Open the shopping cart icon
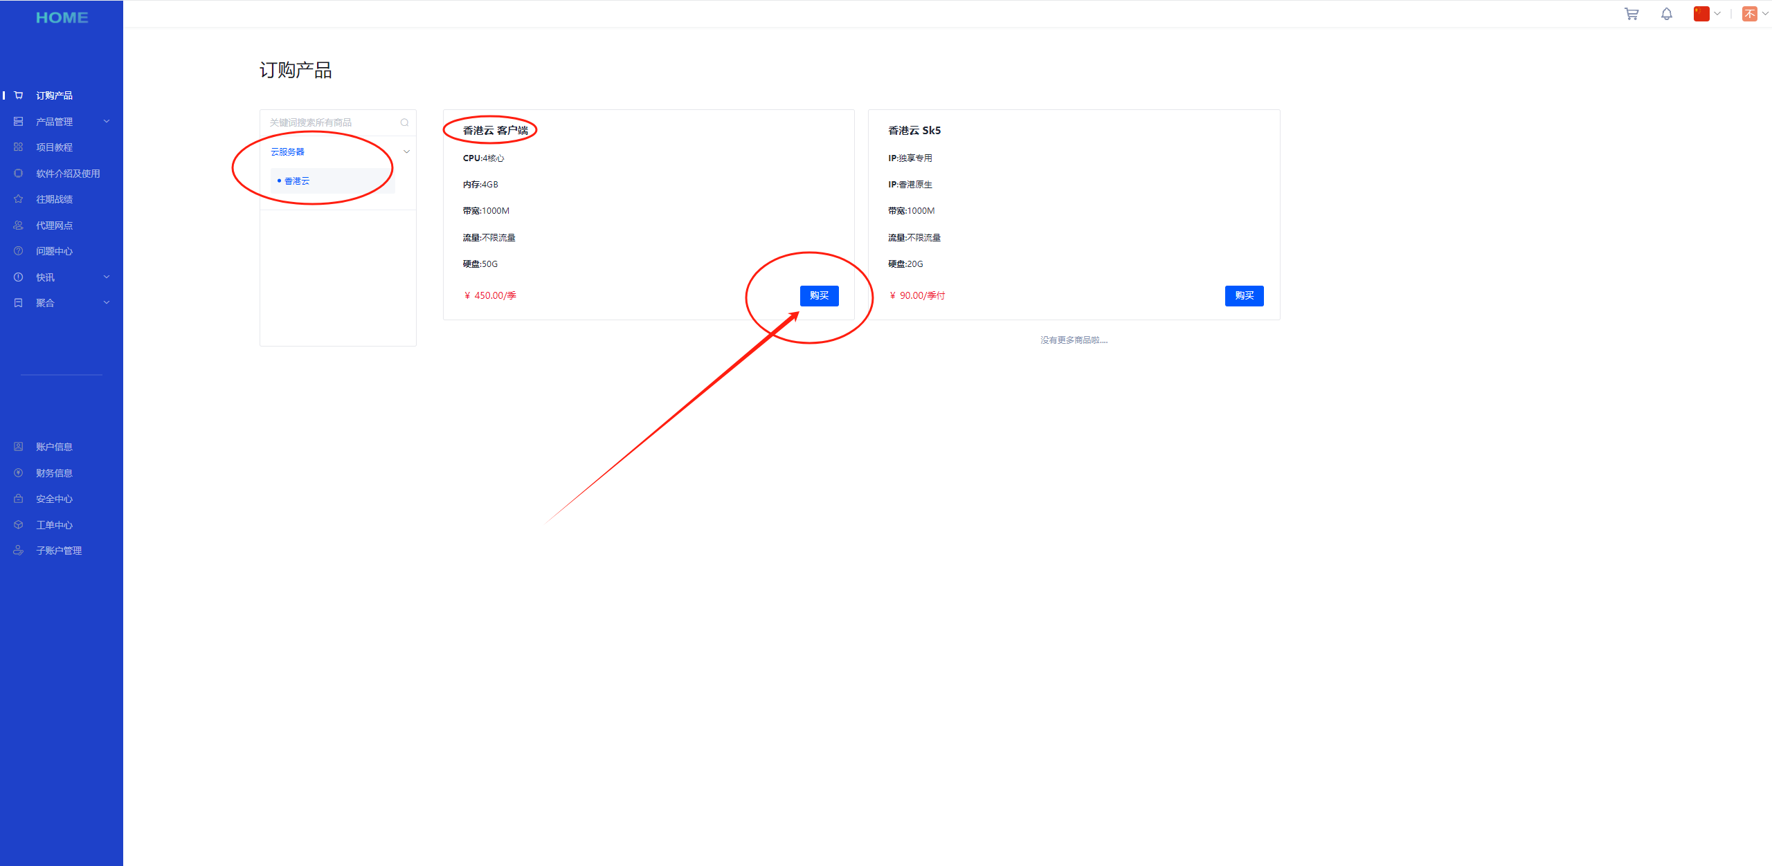Viewport: 1772px width, 866px height. pos(1631,14)
